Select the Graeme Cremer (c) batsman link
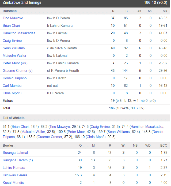This screenshot has height=186, width=171. (x=18, y=70)
